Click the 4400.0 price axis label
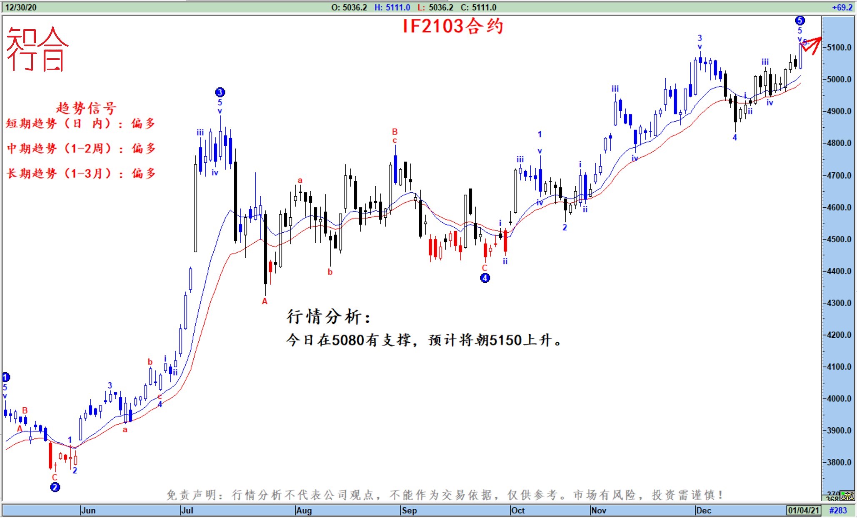This screenshot has width=857, height=518. click(x=839, y=271)
